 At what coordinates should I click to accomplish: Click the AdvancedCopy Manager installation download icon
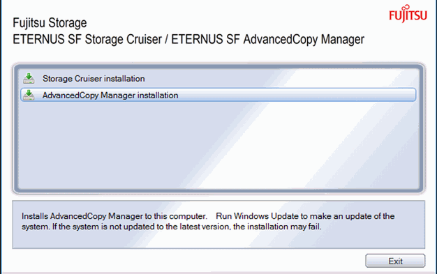coord(29,95)
